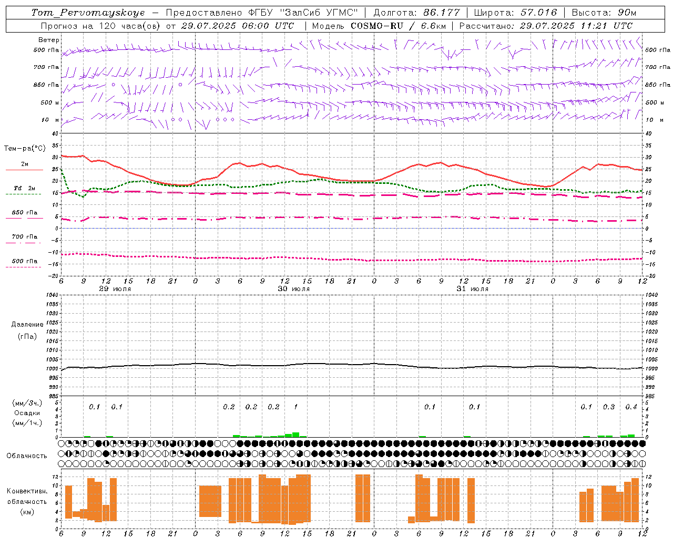Click the (мм/1ч.) precipitation unit label
The width and height of the screenshot is (673, 538).
coord(27,423)
